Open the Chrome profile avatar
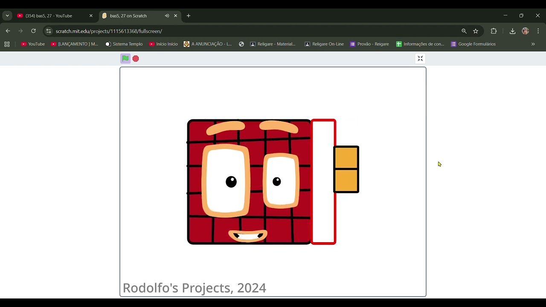 tap(525, 31)
